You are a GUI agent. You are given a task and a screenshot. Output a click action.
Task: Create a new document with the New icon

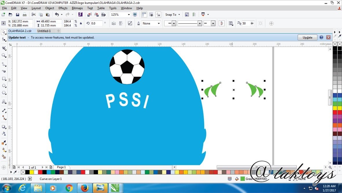point(3,14)
